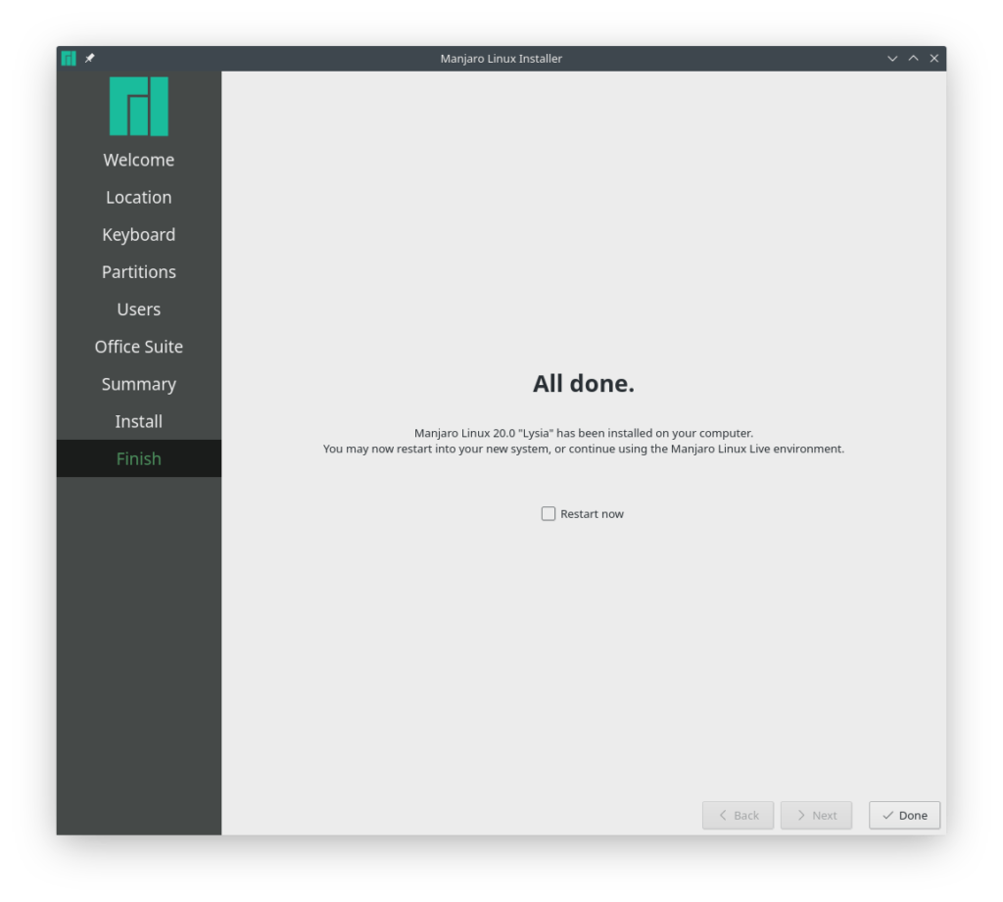The image size is (1003, 902).
Task: Close the Manjaro Linux Installer window
Action: pos(933,58)
